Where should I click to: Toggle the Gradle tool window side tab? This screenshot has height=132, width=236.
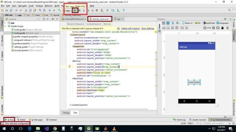(x=234, y=24)
